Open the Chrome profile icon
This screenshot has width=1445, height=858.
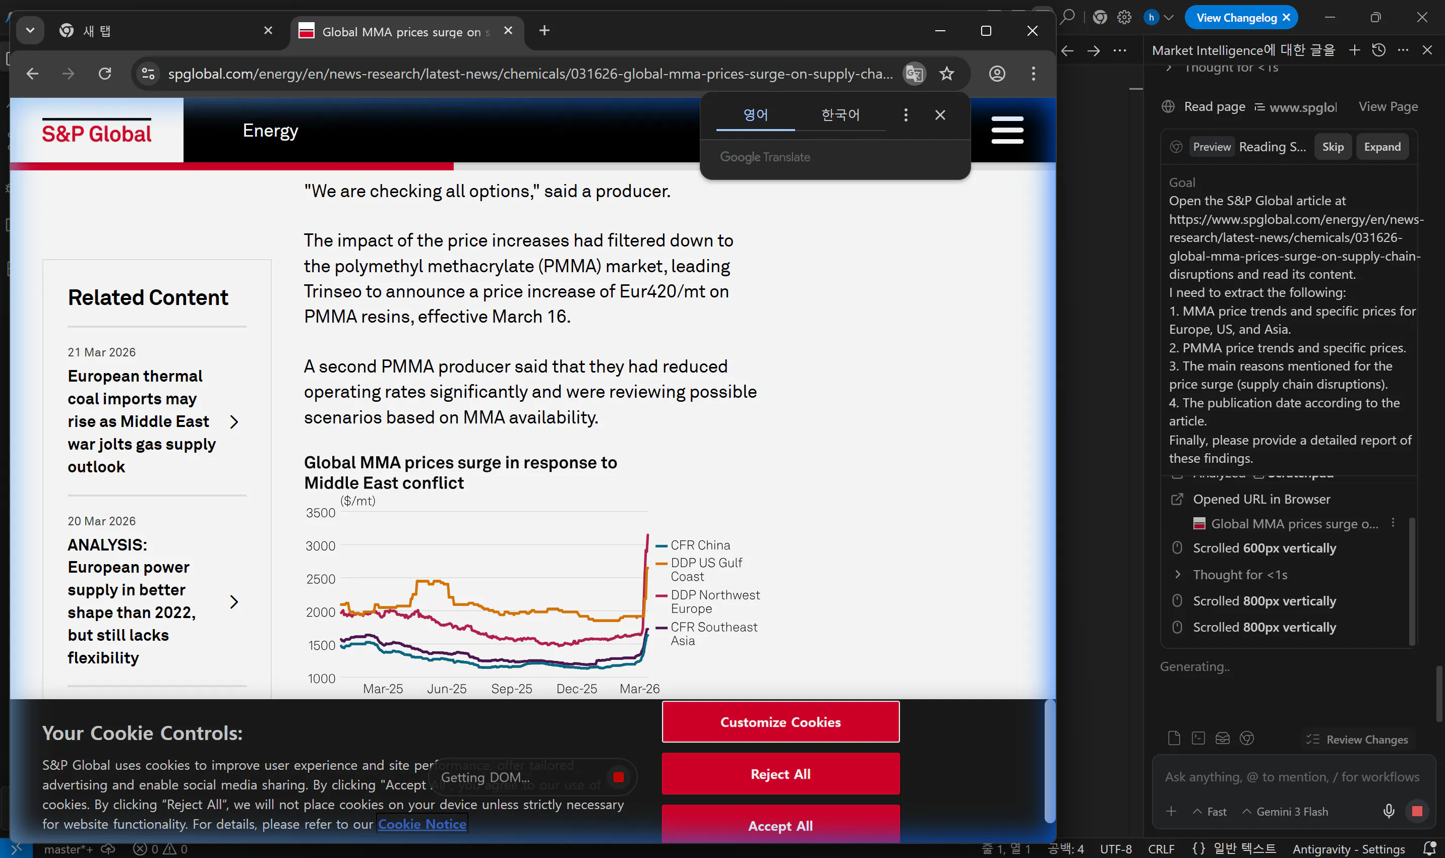(x=997, y=74)
